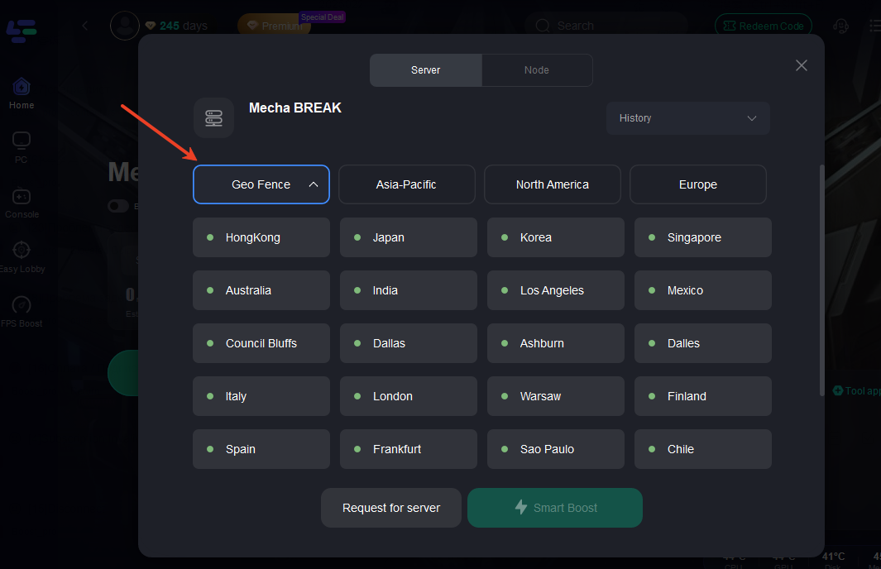
Task: Switch to the Server tab
Action: (x=425, y=70)
